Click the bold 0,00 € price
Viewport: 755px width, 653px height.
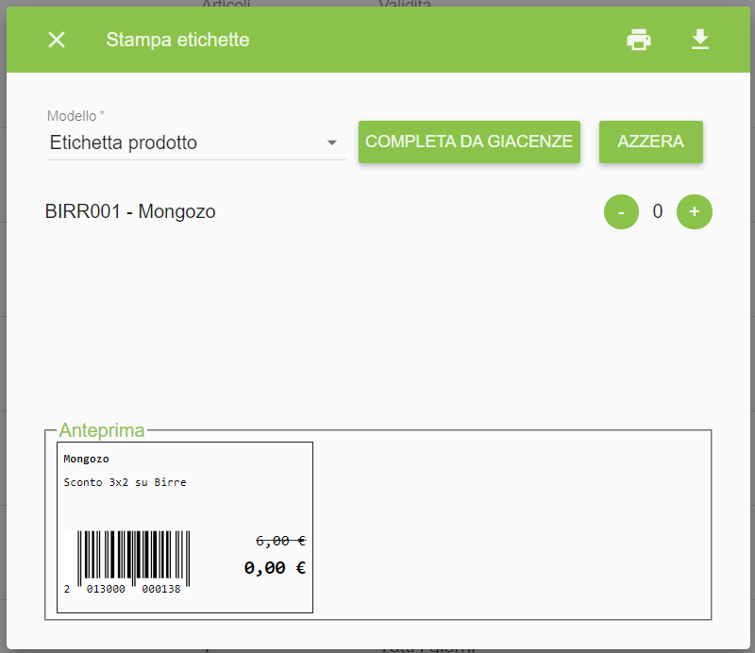pos(275,568)
